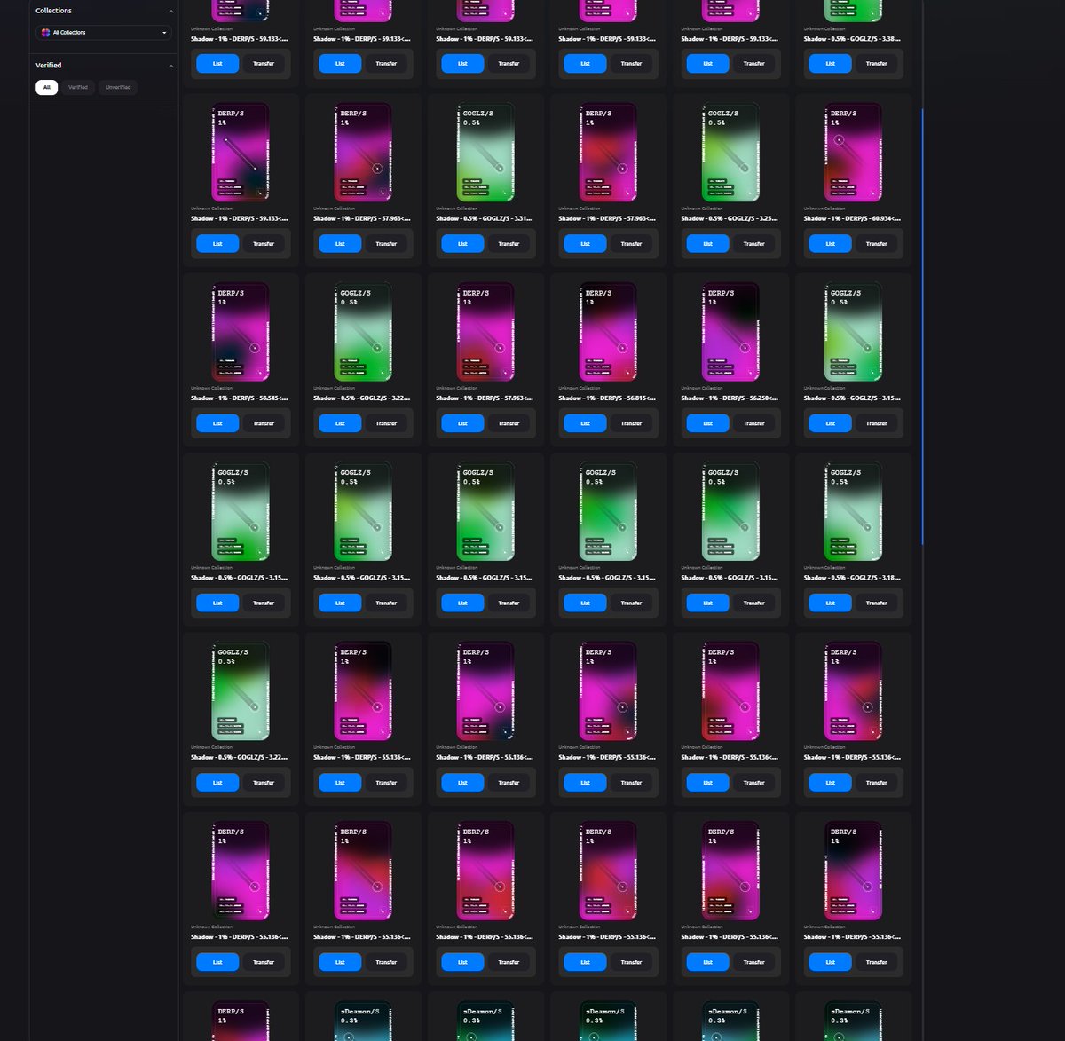Collapse the Verified section chevron
Image resolution: width=1065 pixels, height=1041 pixels.
click(171, 66)
